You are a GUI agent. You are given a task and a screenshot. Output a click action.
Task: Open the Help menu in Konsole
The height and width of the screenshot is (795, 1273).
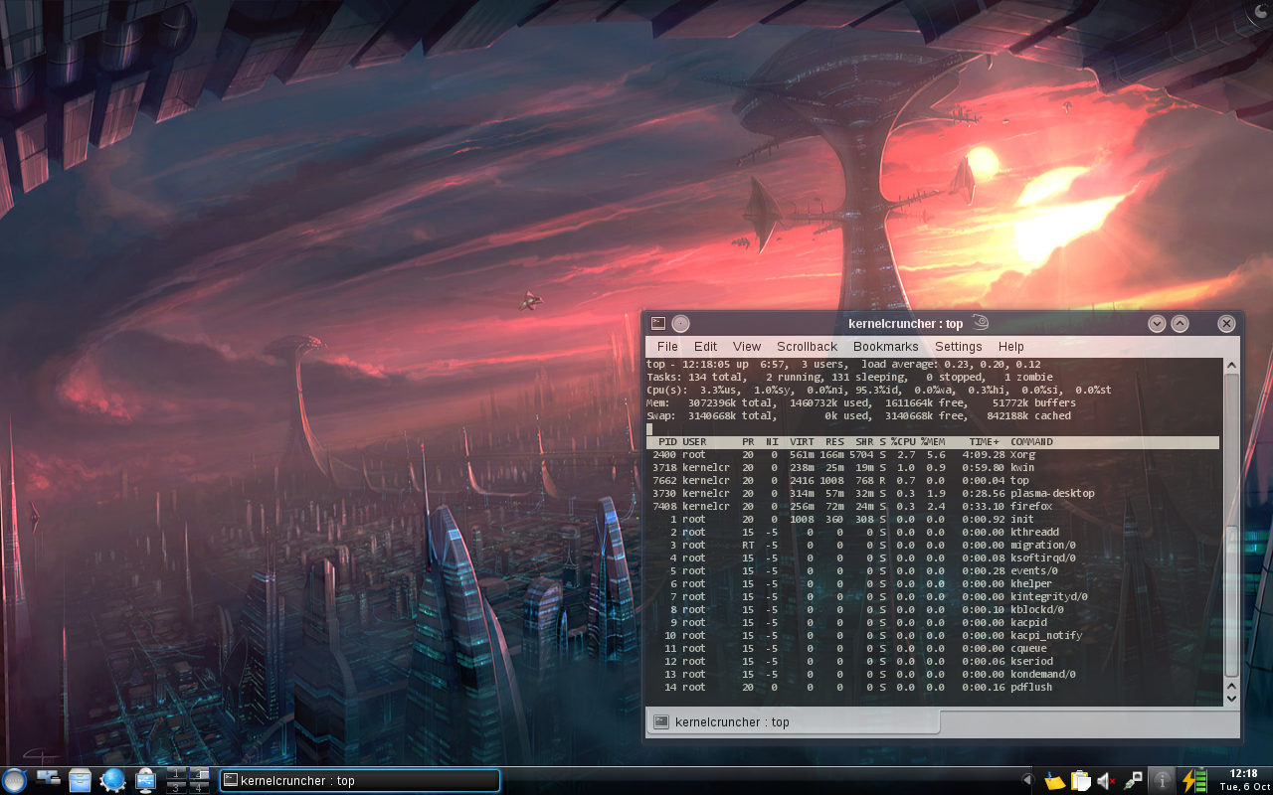tap(1010, 347)
